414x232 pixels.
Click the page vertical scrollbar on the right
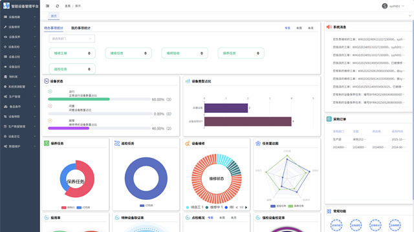click(x=413, y=110)
